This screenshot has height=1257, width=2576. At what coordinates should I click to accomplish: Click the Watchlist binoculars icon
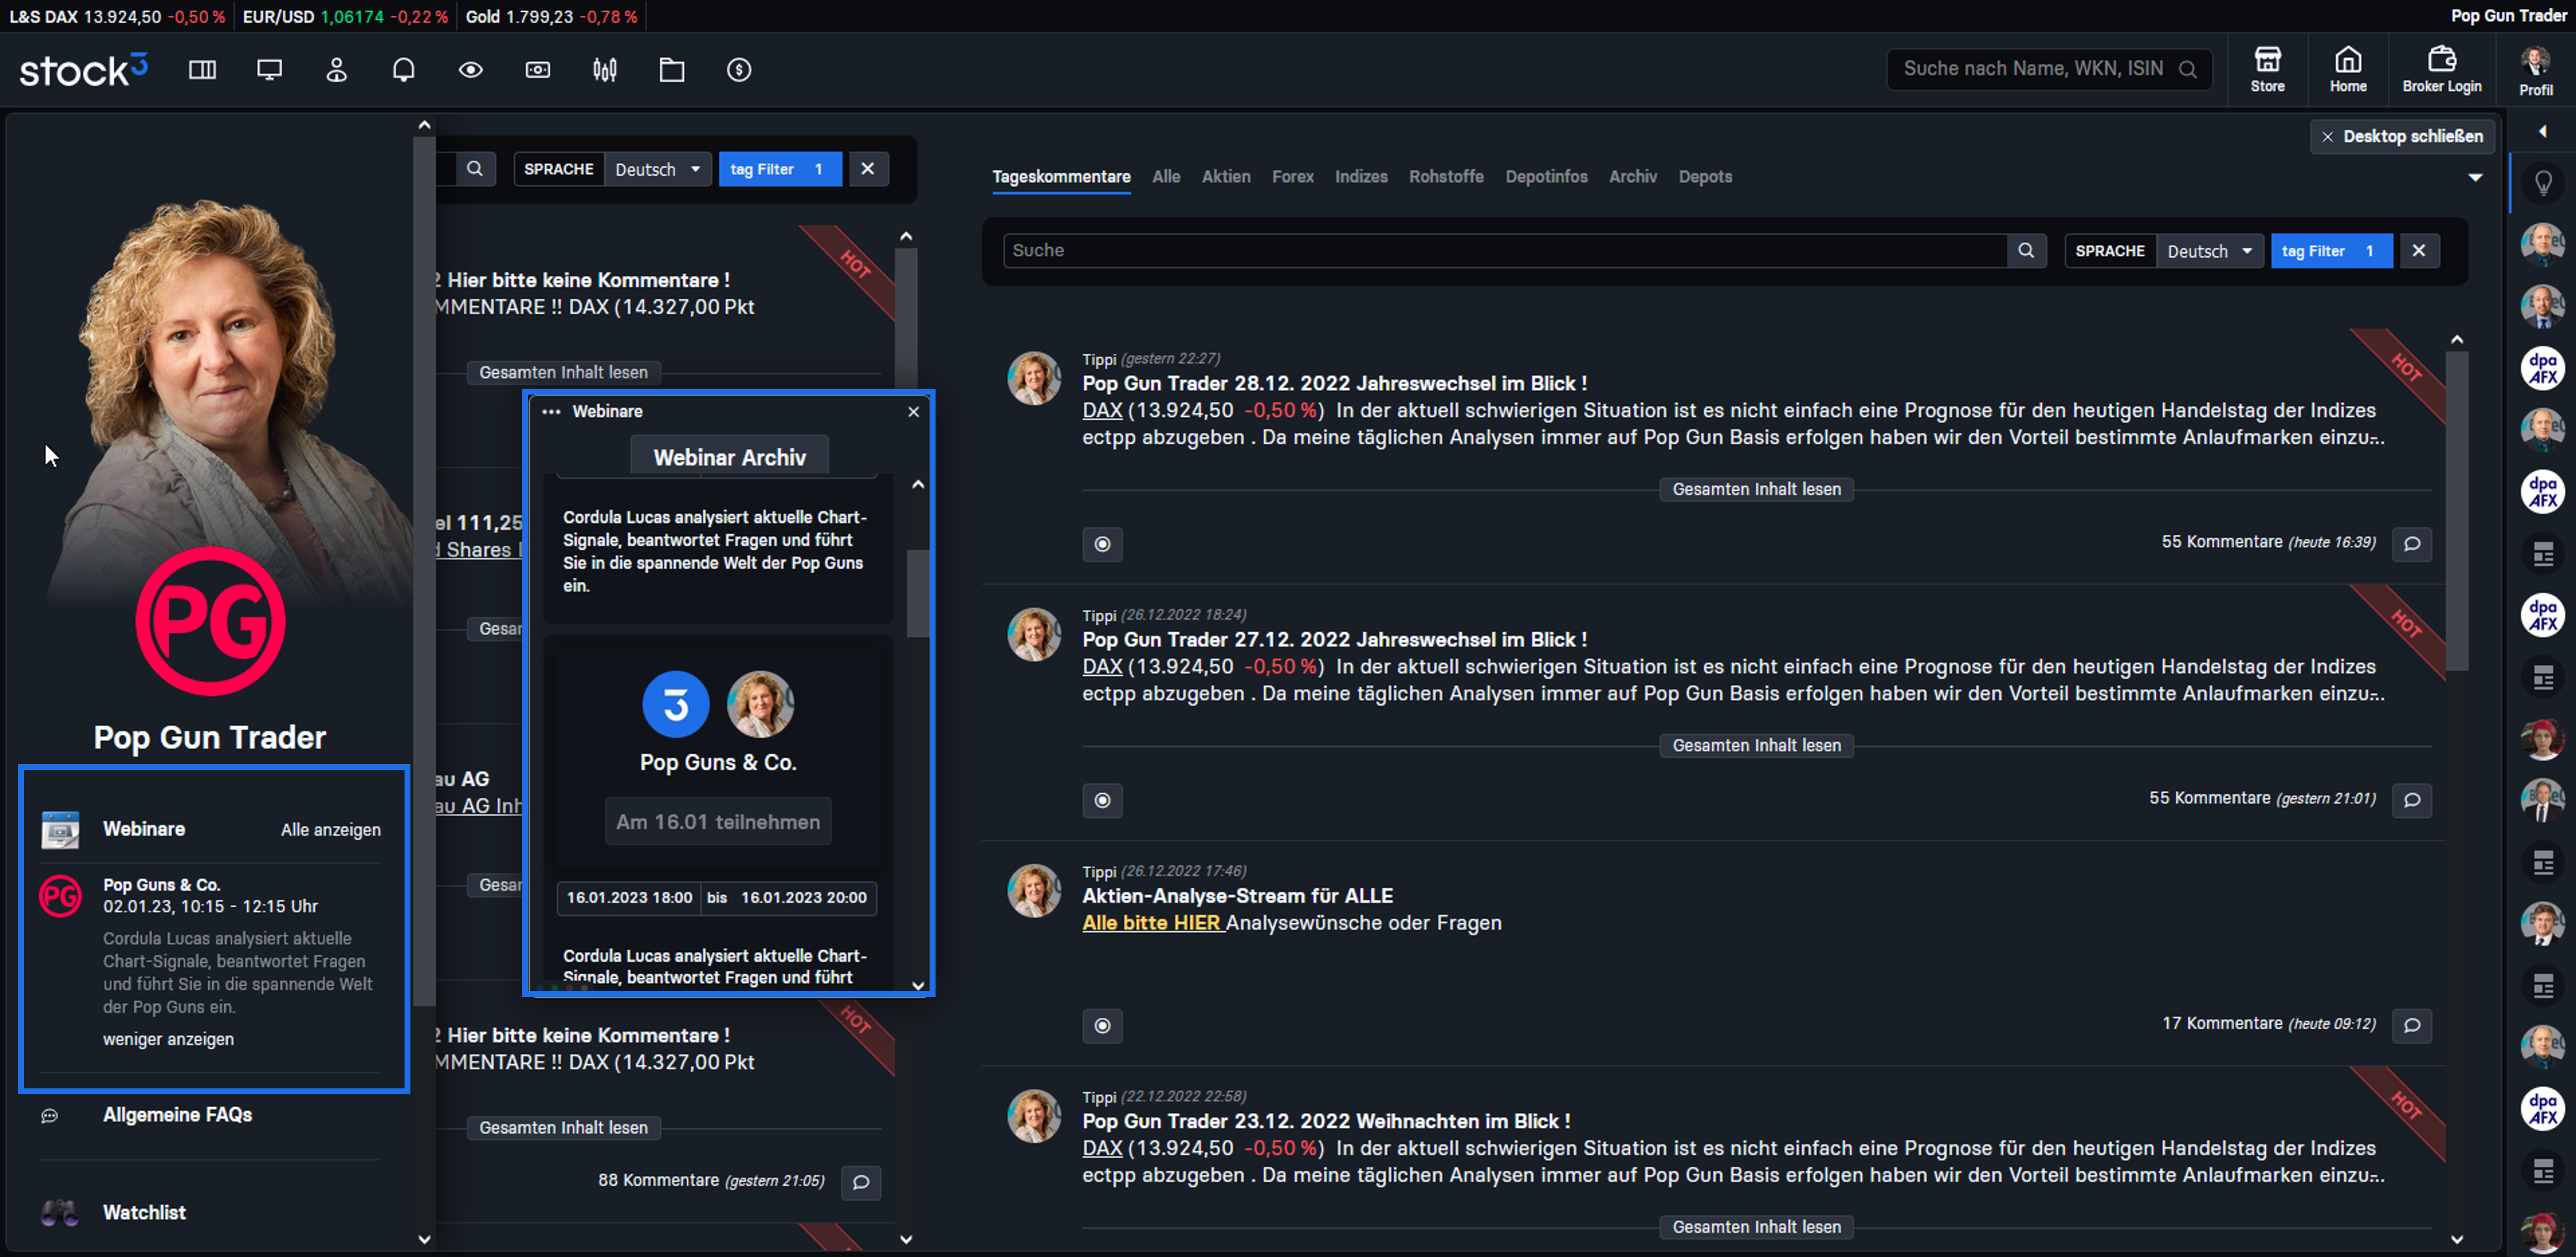pos(60,1213)
